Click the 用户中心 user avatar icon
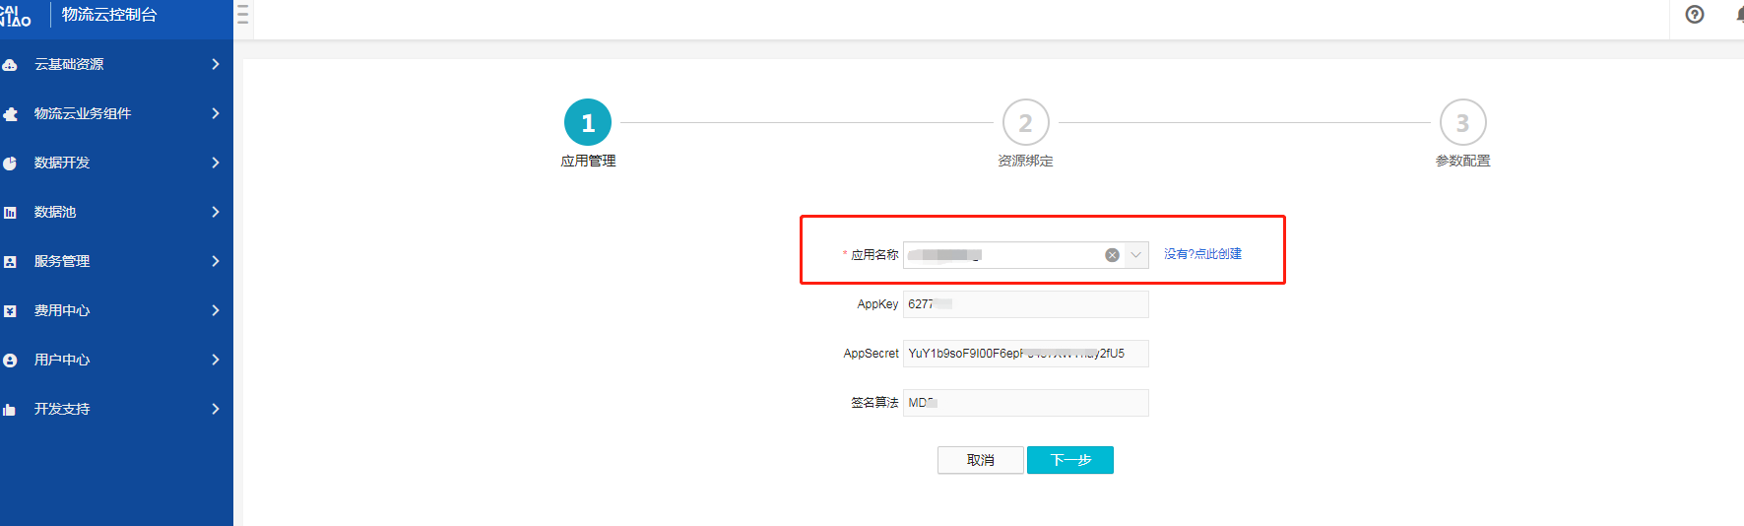1744x526 pixels. pyautogui.click(x=10, y=361)
